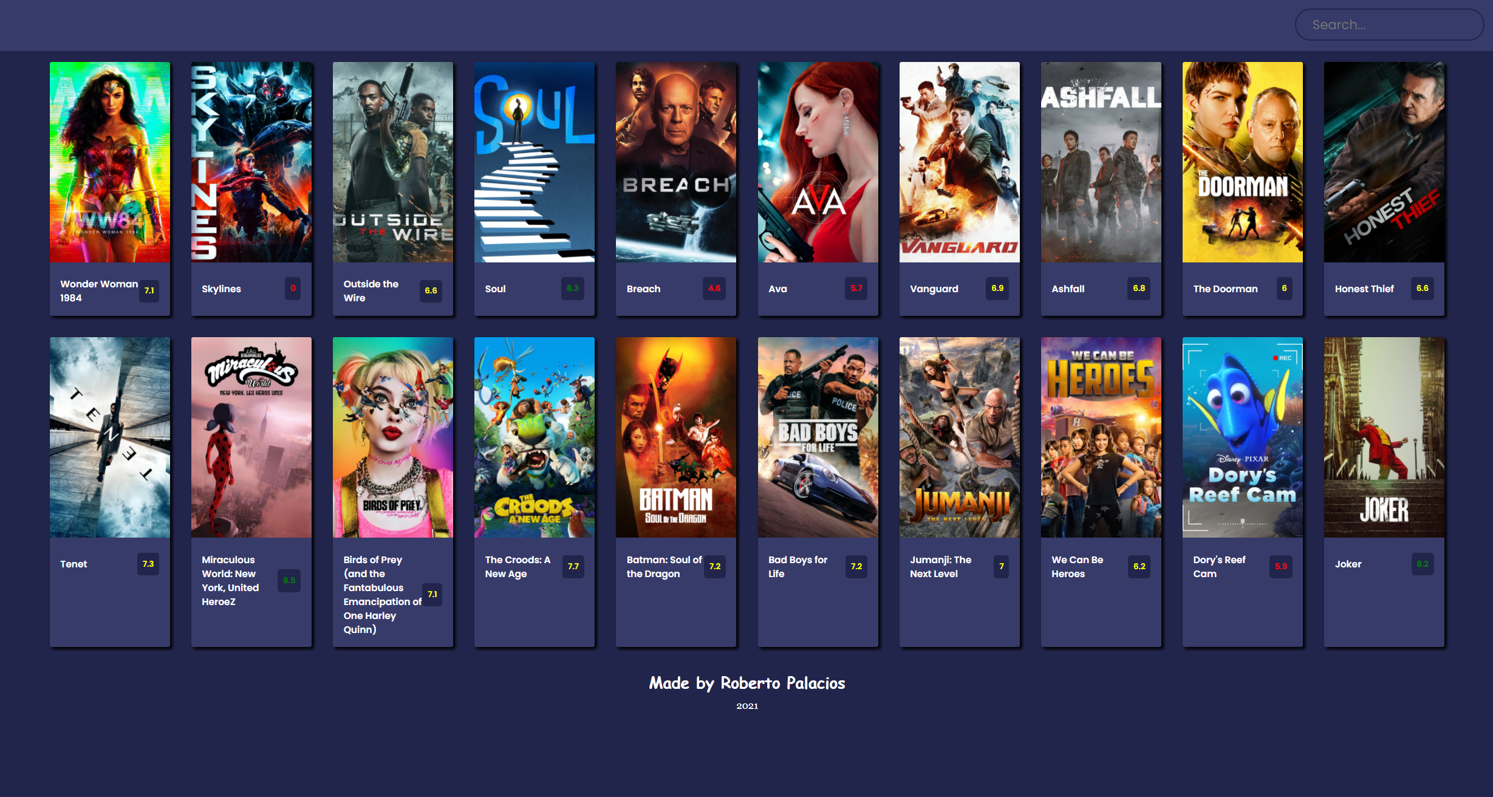This screenshot has height=797, width=1493.
Task: Click Skylines' red 0 rating badge
Action: [x=293, y=289]
